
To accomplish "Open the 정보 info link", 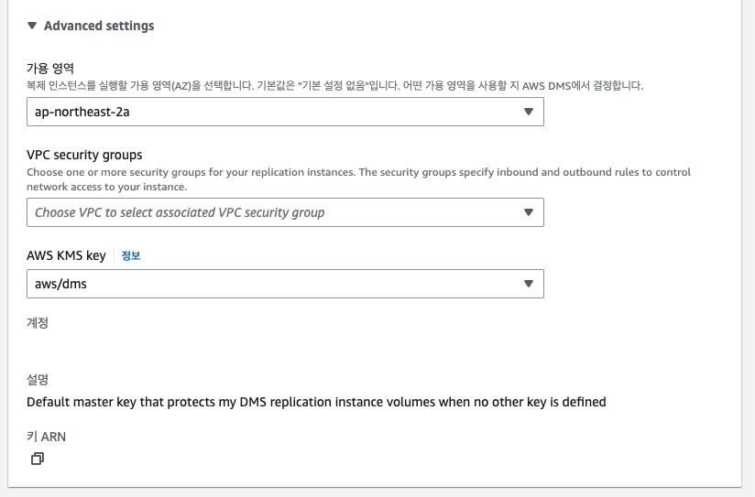I will tap(131, 255).
